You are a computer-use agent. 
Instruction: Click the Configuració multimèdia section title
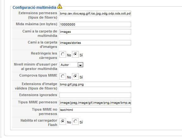34,8
